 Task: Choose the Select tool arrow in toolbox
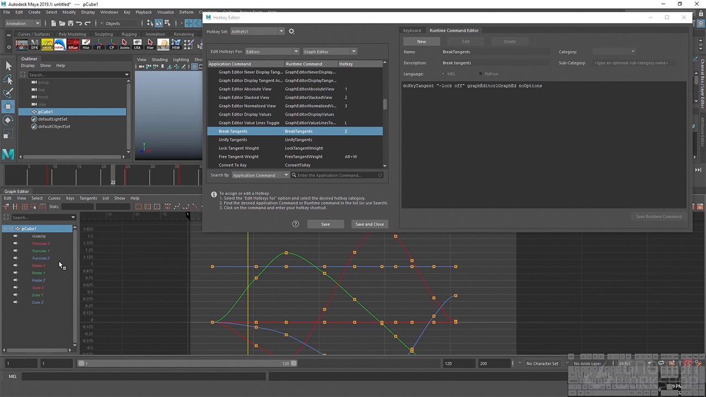[x=8, y=66]
